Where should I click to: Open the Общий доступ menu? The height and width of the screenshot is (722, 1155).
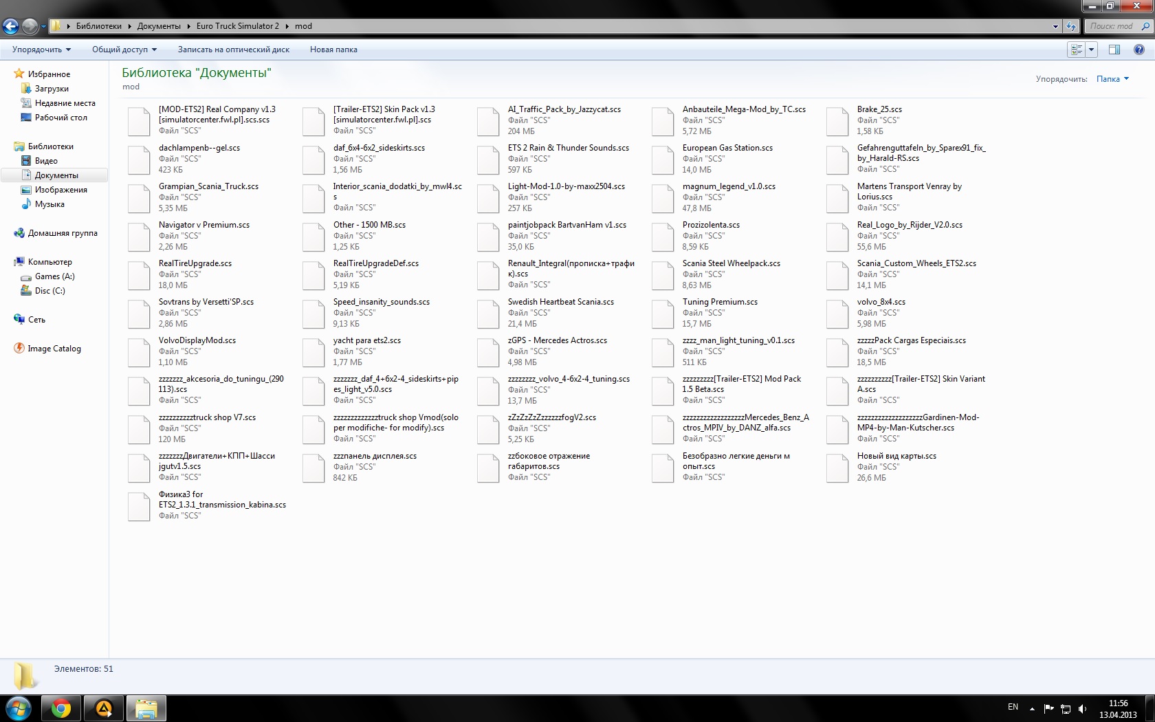124,50
